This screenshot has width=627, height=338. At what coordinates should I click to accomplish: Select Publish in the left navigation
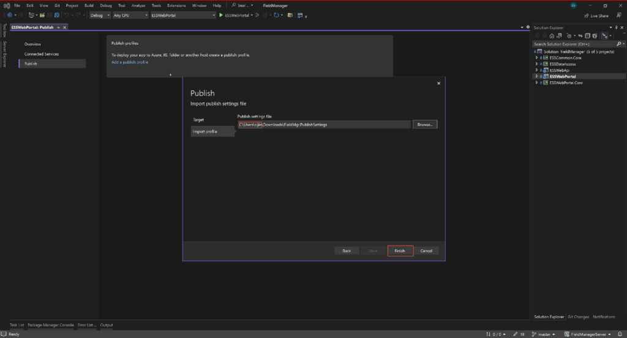[x=52, y=64]
